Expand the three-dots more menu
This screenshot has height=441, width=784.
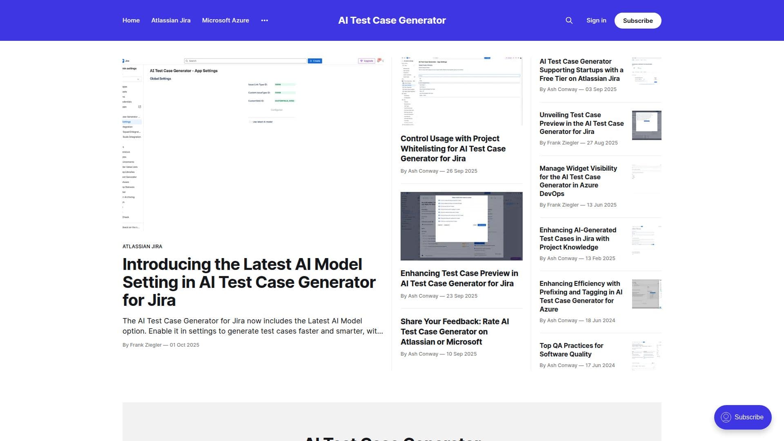click(265, 20)
